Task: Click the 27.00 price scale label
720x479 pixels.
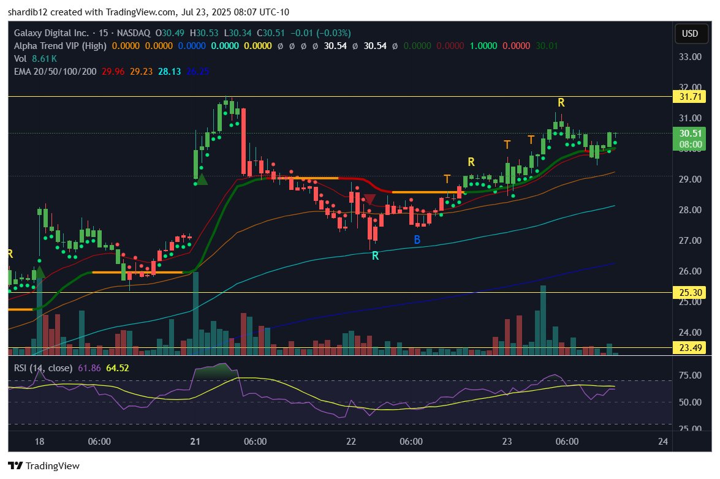Action: [690, 240]
